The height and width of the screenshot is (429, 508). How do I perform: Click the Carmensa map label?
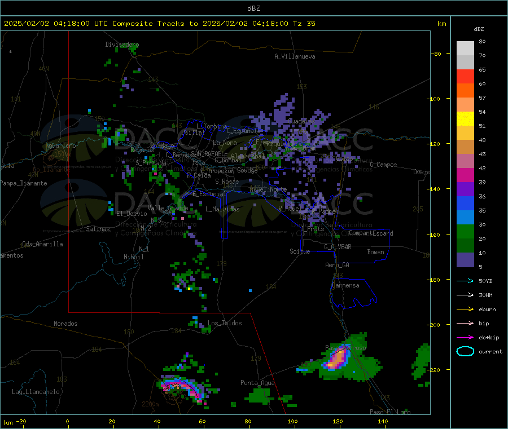(x=345, y=285)
